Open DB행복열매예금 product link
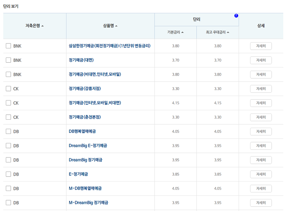Viewport: 285px width, 211px height. coord(82,131)
